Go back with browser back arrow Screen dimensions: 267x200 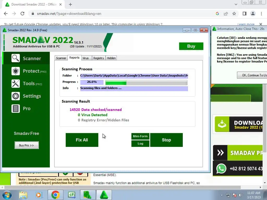coord(6,14)
